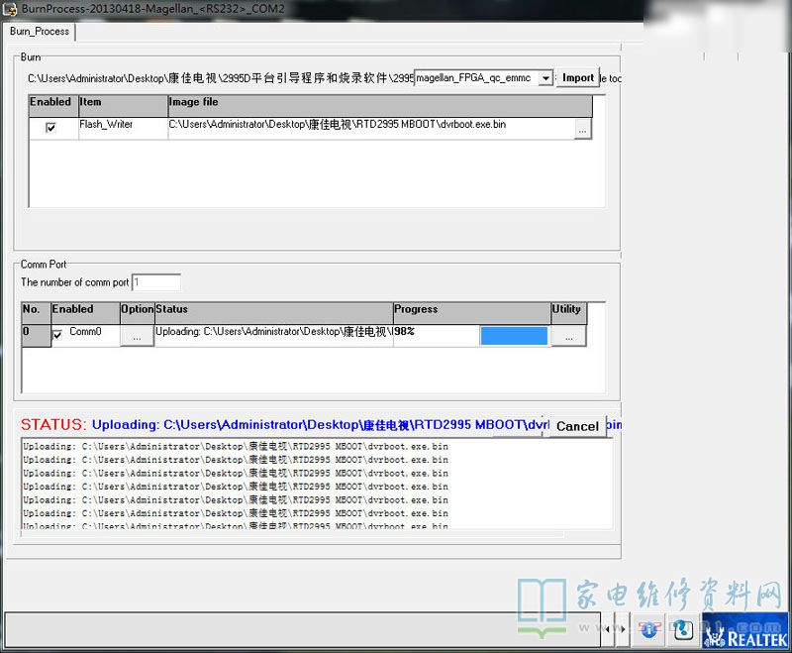Click the help question mark icon
Image resolution: width=792 pixels, height=653 pixels.
(682, 628)
